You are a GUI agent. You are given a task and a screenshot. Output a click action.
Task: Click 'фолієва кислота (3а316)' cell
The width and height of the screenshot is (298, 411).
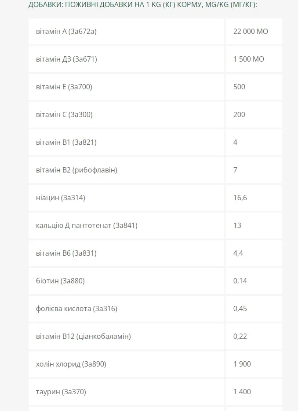[x=127, y=309]
